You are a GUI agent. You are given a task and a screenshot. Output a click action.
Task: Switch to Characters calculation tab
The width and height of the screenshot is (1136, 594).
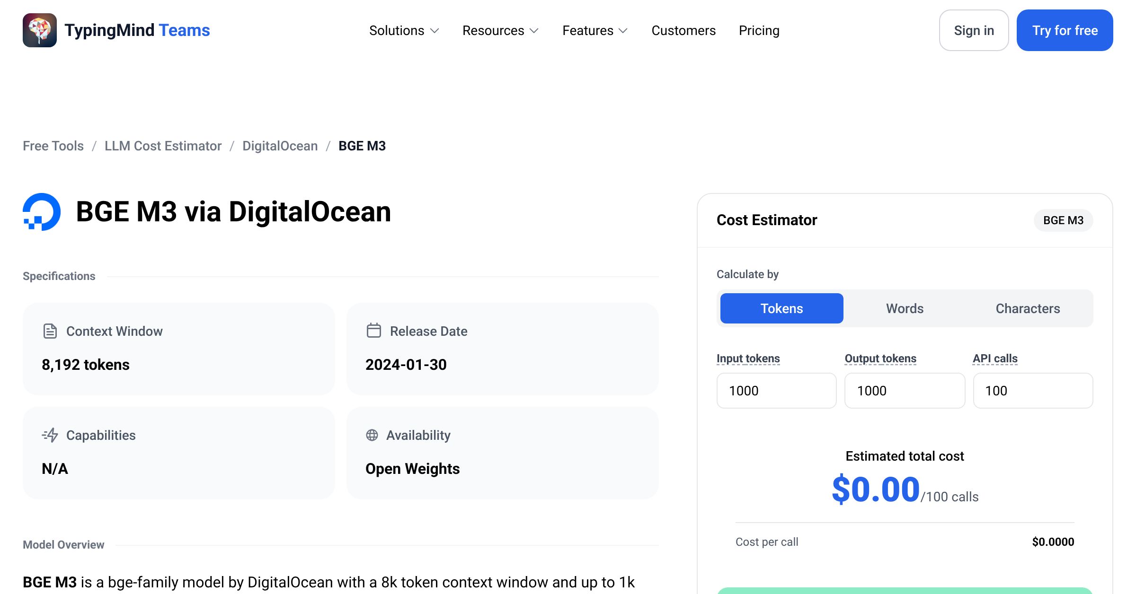click(1028, 308)
